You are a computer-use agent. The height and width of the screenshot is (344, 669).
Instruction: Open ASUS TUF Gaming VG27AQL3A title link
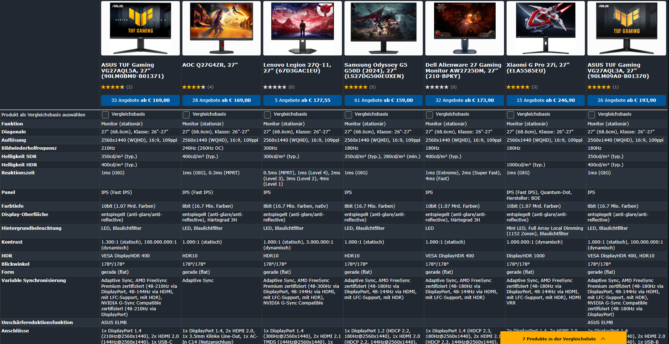pyautogui.click(x=618, y=71)
